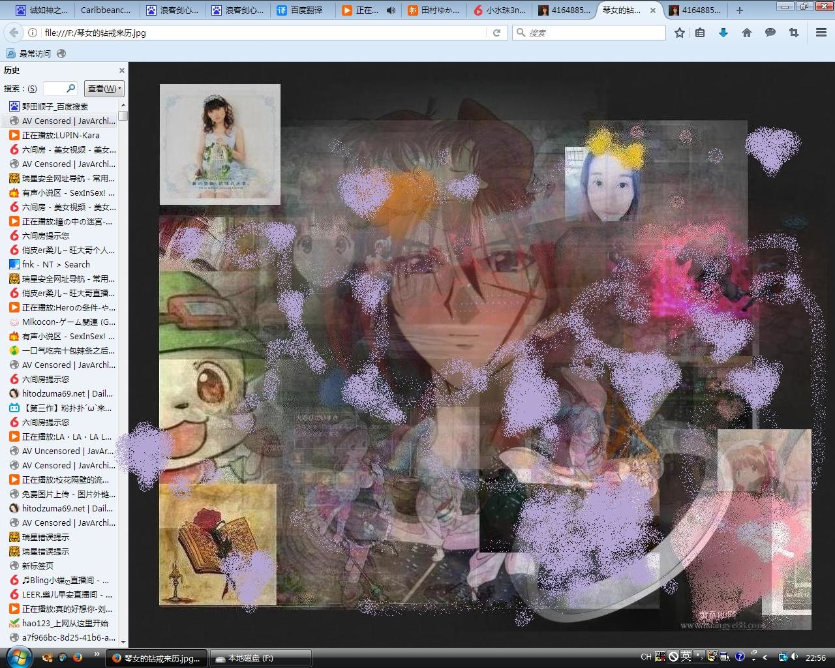Click the screenshot crop toolbar icon
The width and height of the screenshot is (835, 668).
[x=794, y=33]
